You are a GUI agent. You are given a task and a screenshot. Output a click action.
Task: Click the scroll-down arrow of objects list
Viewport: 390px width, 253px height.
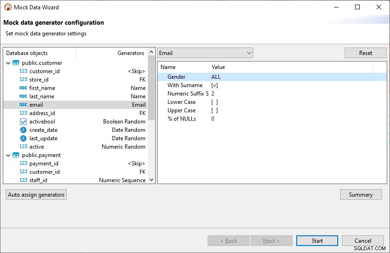point(151,180)
